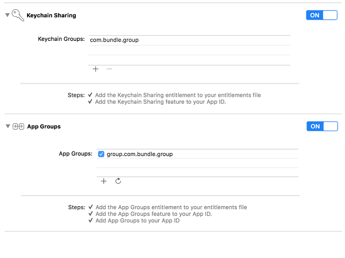The height and width of the screenshot is (258, 345).
Task: Click the Keychain Sharing section title
Action: [x=51, y=16]
